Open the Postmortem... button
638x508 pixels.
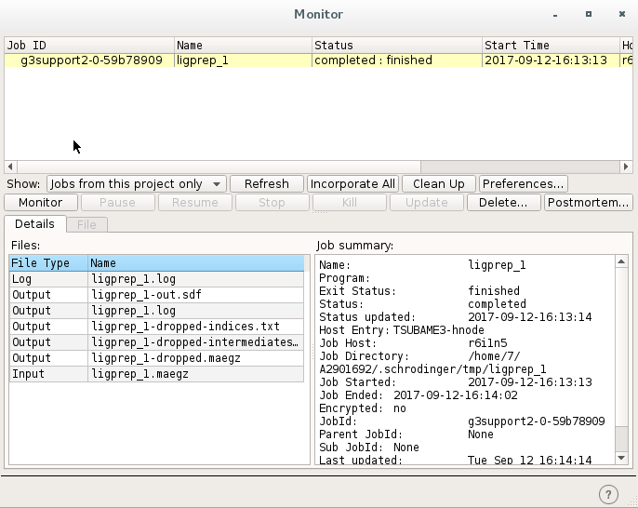[588, 202]
